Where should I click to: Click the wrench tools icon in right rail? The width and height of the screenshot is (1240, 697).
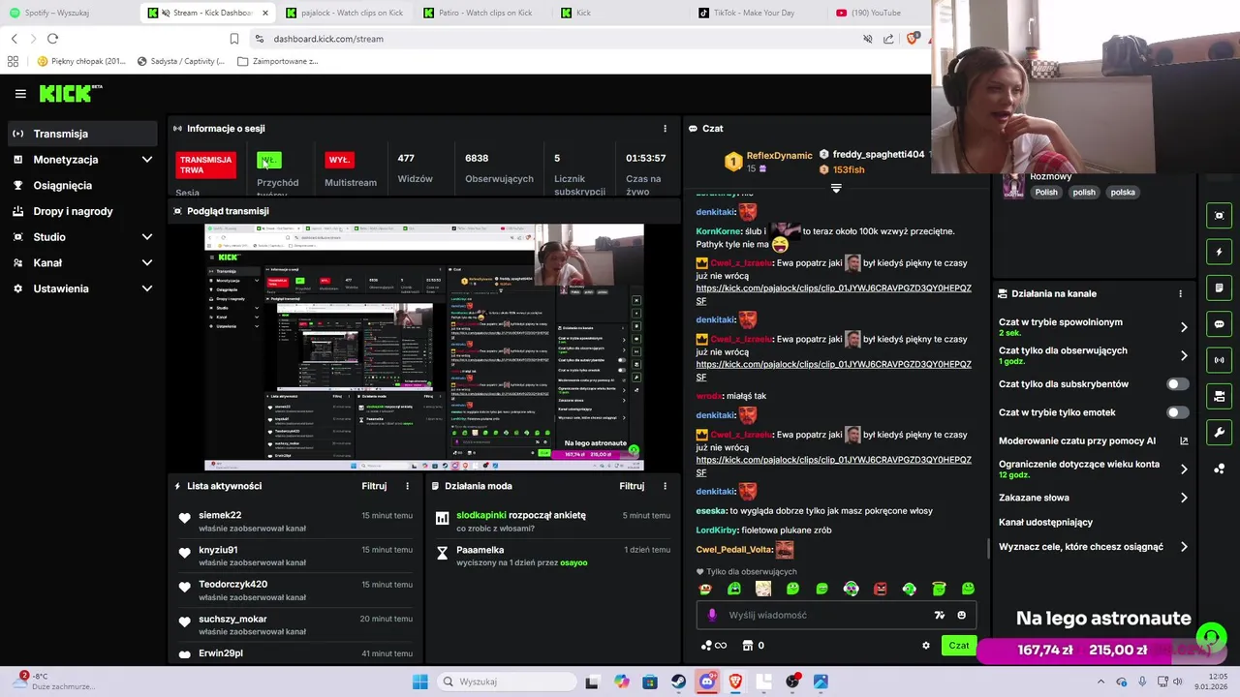click(1220, 433)
